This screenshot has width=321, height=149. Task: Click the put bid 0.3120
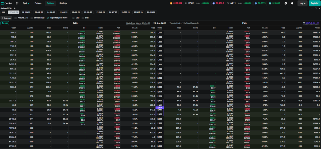click(212, 145)
